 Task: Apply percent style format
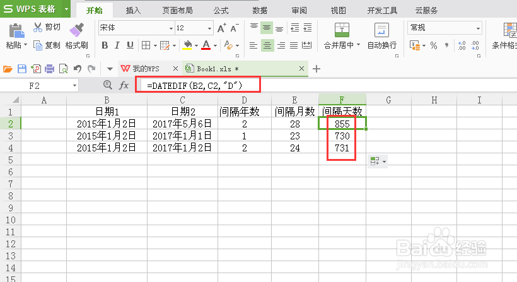pos(434,45)
